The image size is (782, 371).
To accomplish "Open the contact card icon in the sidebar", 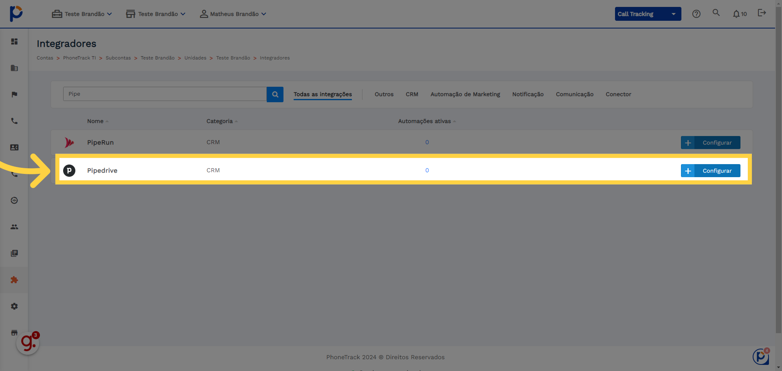I will click(14, 147).
